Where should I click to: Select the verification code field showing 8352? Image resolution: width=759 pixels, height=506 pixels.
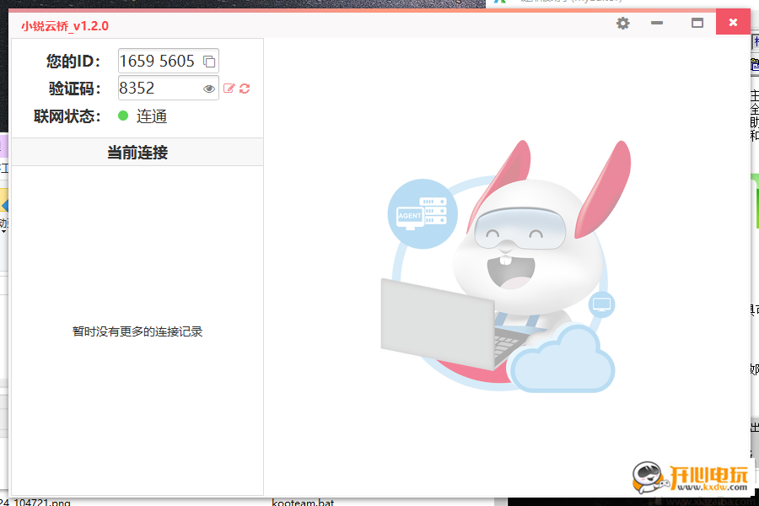(152, 88)
